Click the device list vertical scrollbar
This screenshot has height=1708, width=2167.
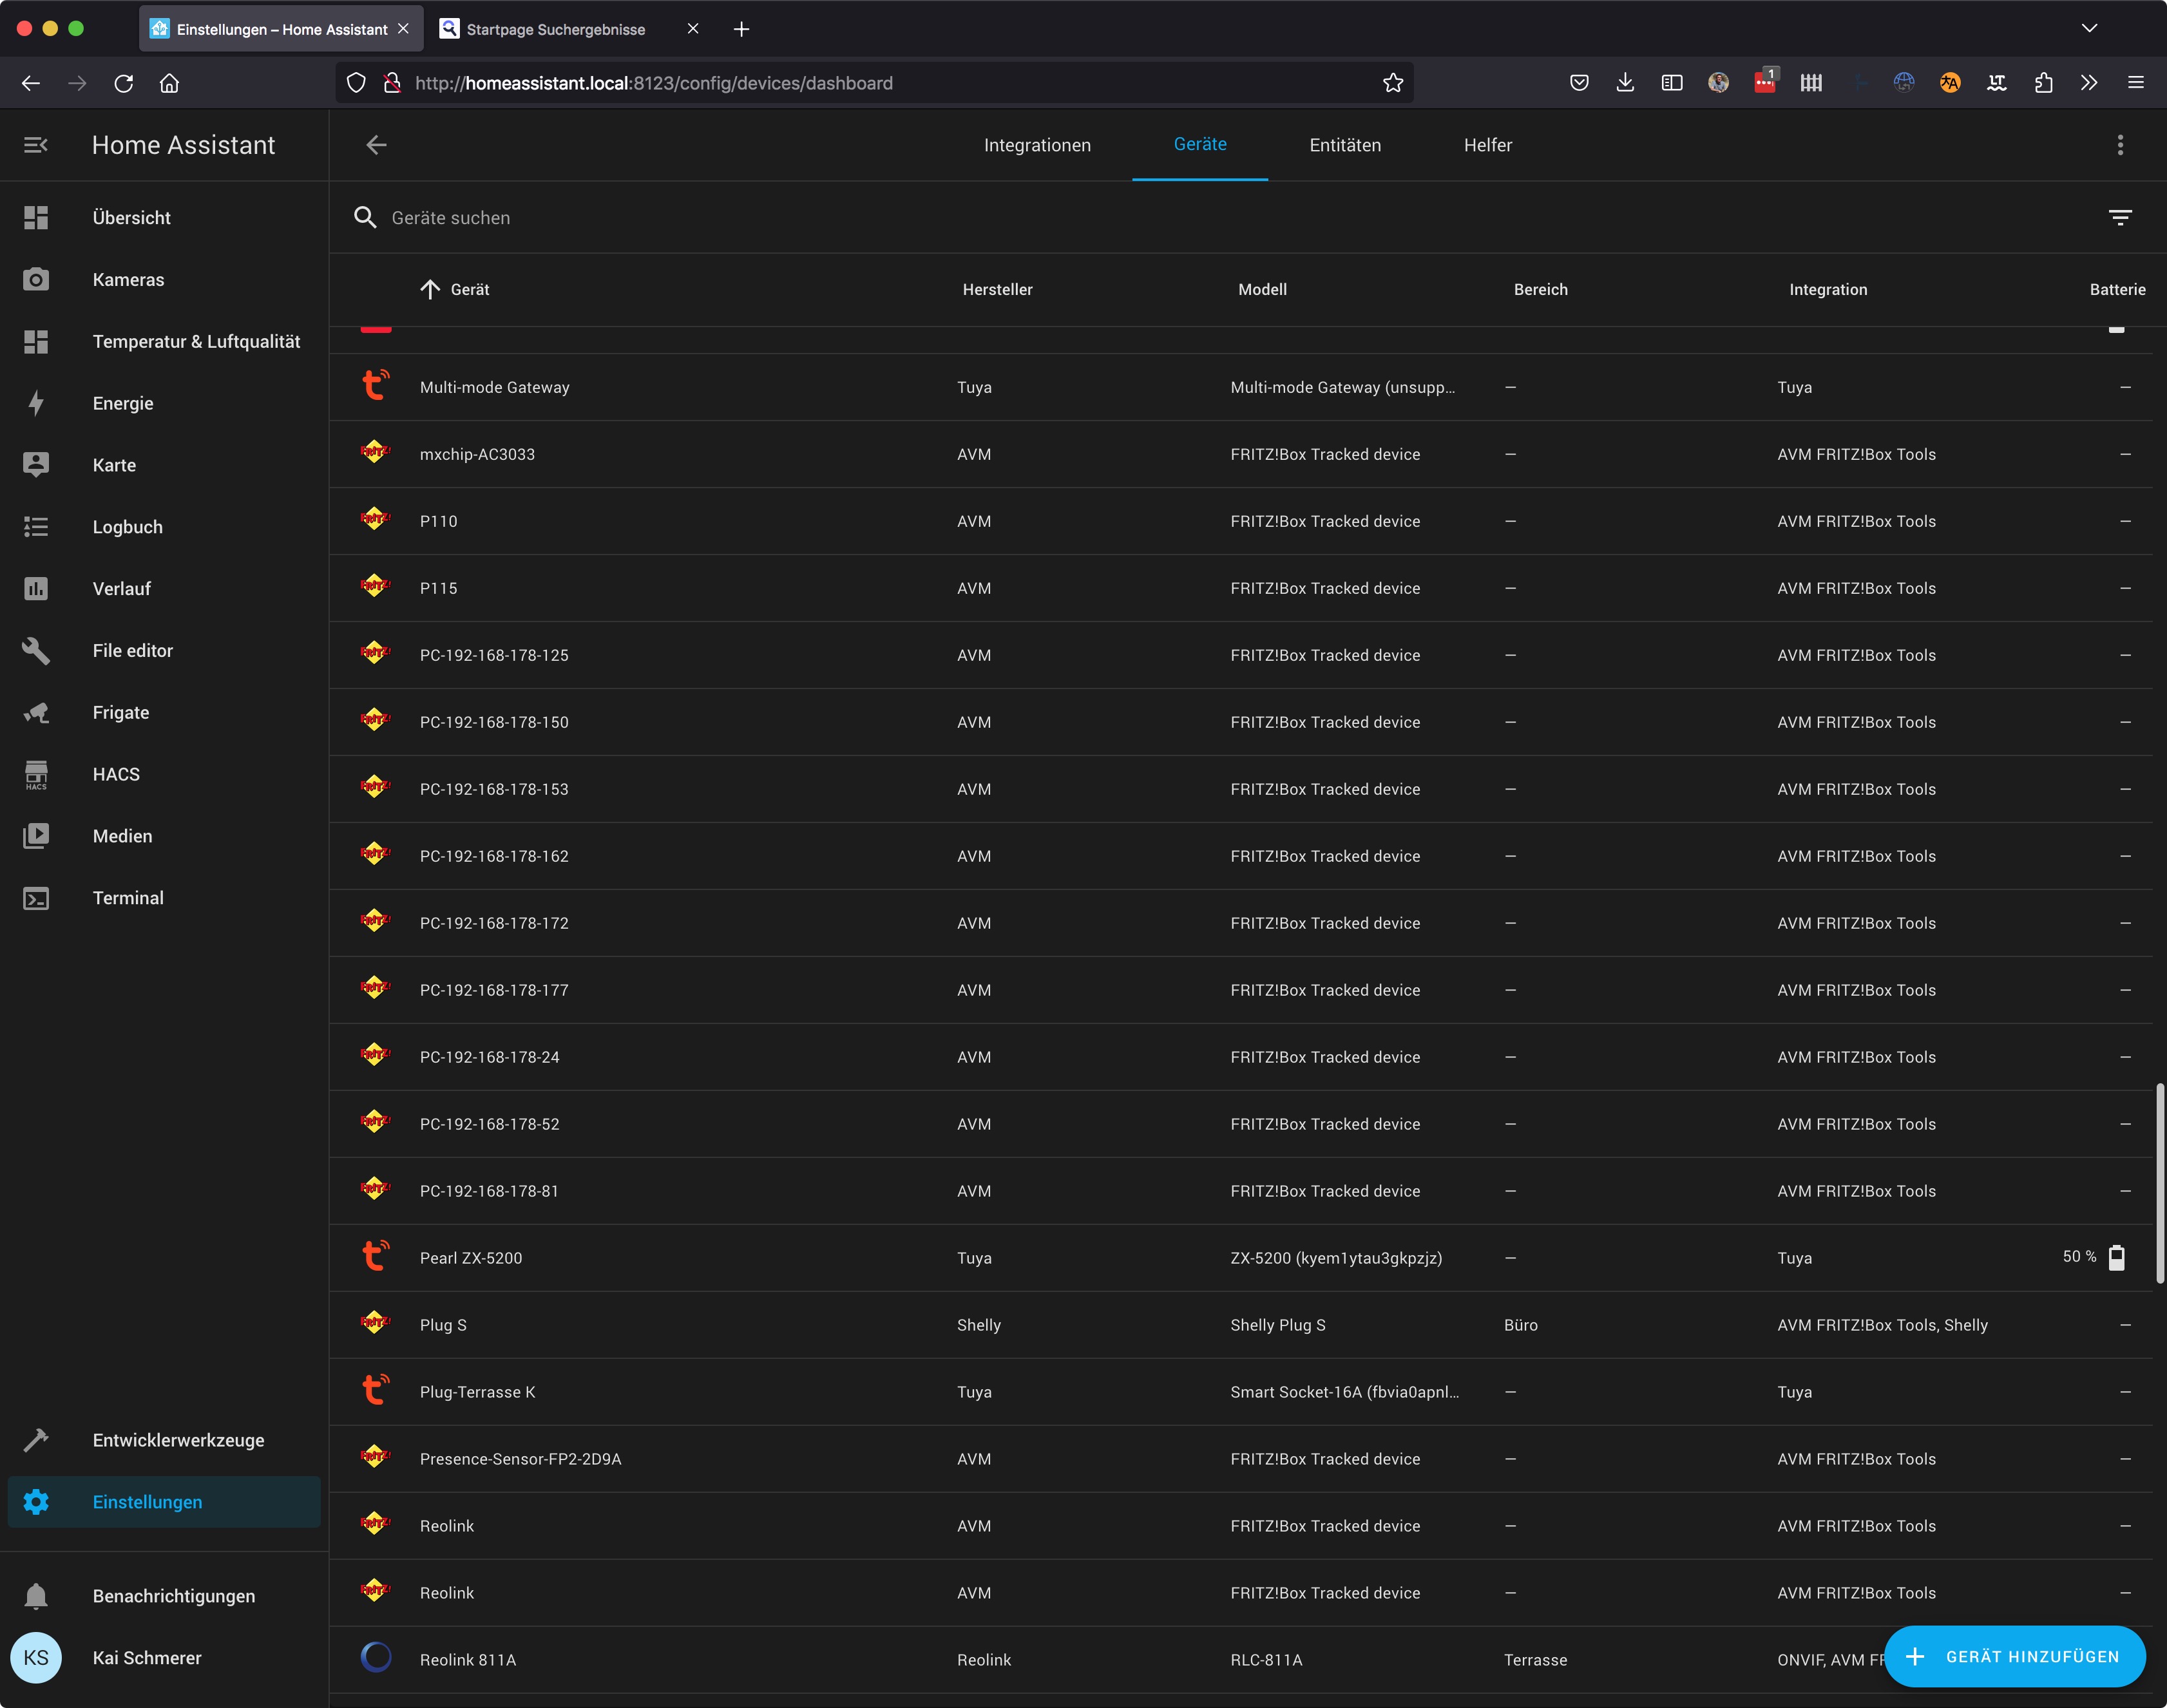click(x=2159, y=1183)
